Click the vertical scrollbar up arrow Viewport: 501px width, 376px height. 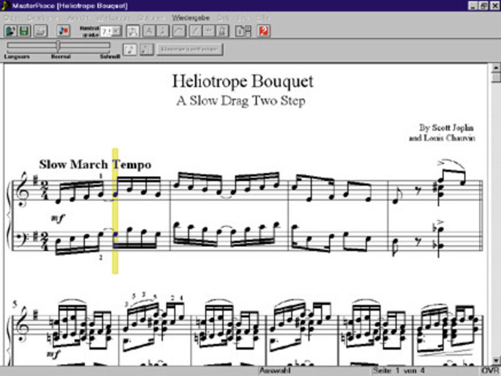[496, 68]
